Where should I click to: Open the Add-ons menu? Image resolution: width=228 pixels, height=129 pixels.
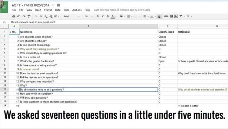pyautogui.click(x=77, y=10)
